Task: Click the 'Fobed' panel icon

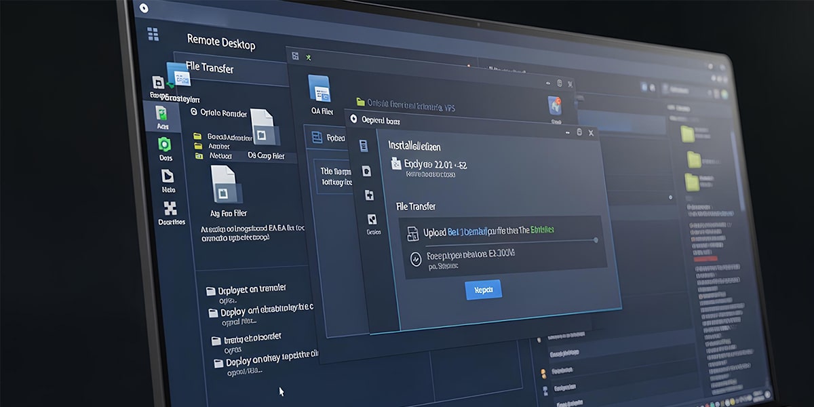Action: [x=317, y=138]
